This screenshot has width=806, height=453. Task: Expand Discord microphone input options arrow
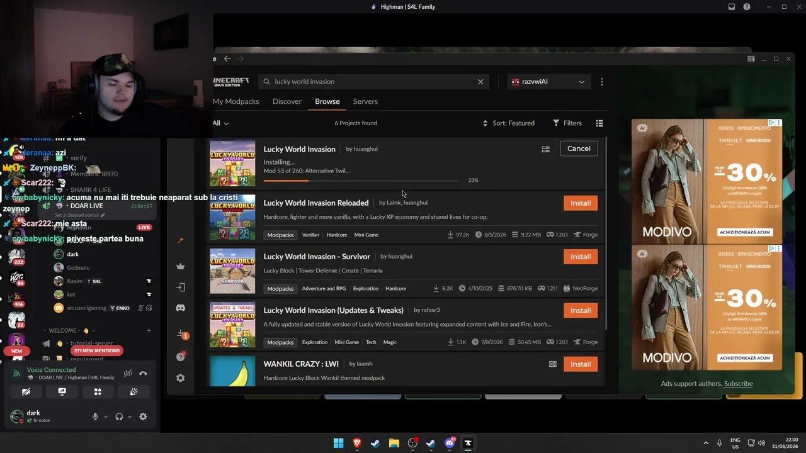105,417
